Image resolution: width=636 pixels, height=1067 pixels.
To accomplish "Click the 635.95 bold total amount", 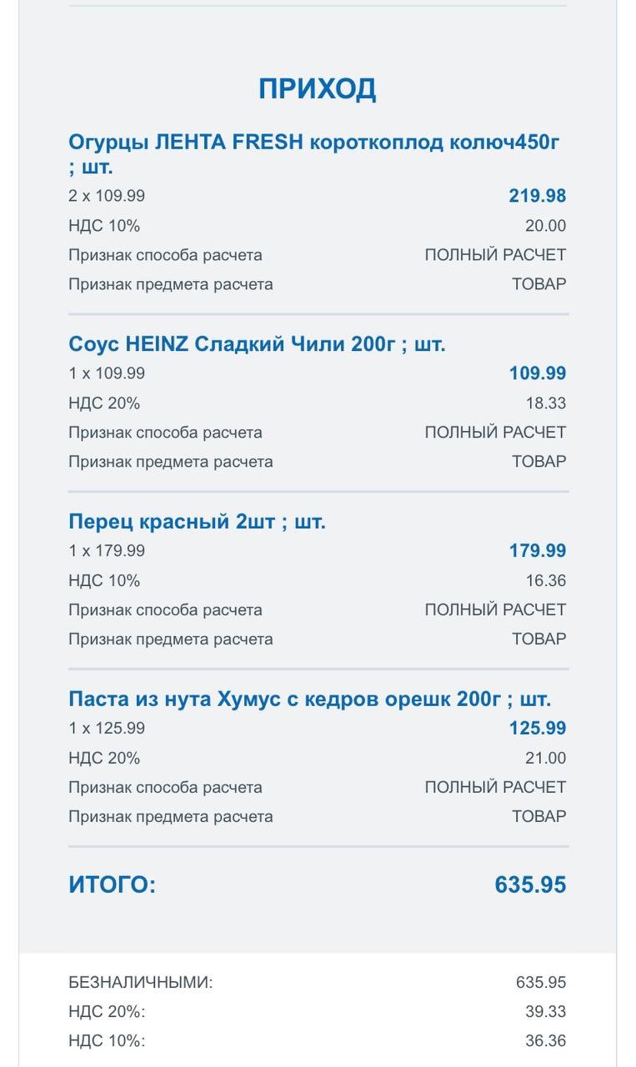I will click(530, 884).
